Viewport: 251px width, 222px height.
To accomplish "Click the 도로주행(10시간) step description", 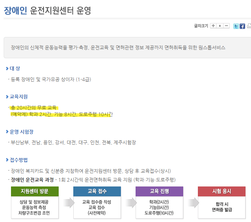I will [159, 213].
